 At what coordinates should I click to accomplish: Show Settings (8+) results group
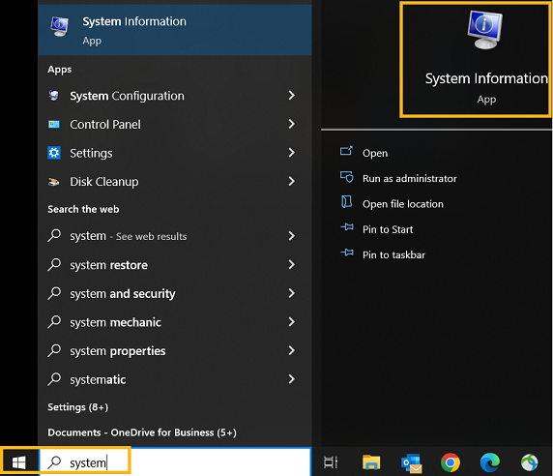(78, 407)
